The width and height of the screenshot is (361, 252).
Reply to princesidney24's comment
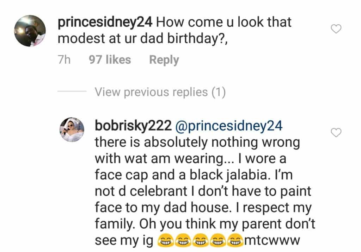click(x=164, y=60)
